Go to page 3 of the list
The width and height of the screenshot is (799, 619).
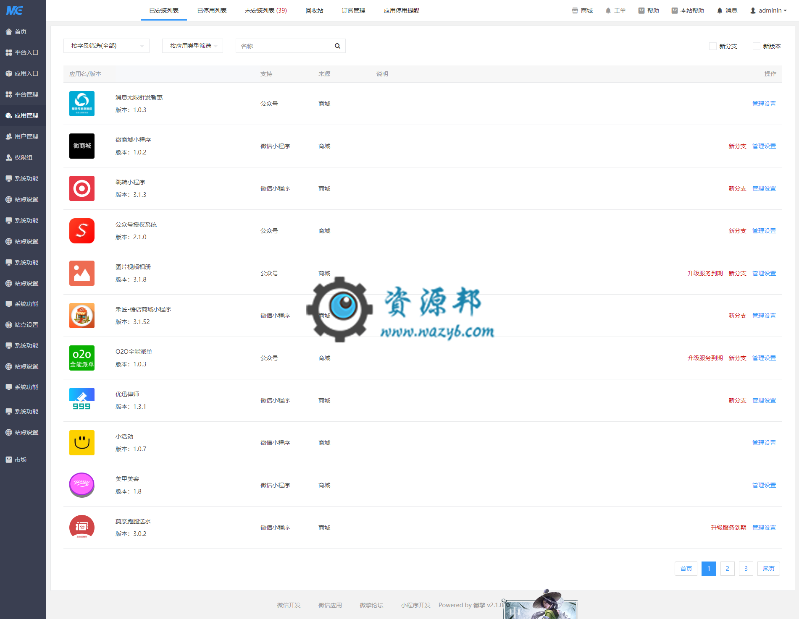(x=746, y=569)
